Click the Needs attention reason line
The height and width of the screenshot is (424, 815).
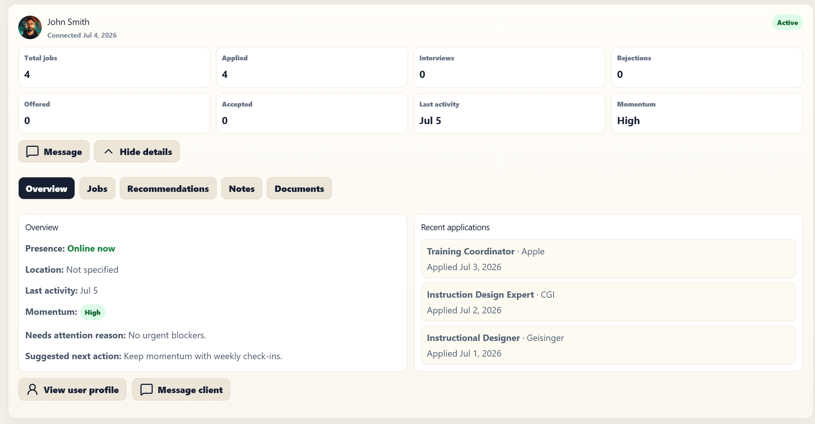click(x=116, y=335)
